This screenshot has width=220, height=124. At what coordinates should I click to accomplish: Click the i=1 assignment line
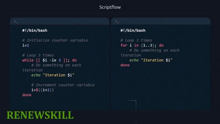26,45
